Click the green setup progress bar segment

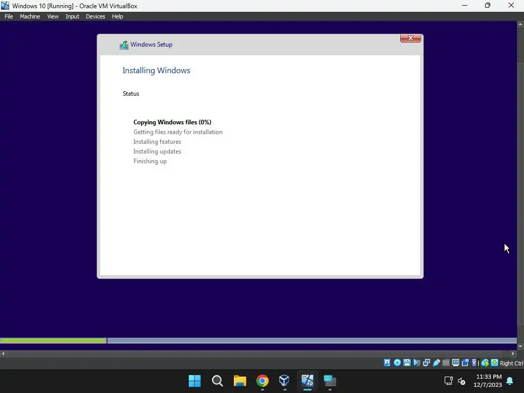(x=53, y=340)
